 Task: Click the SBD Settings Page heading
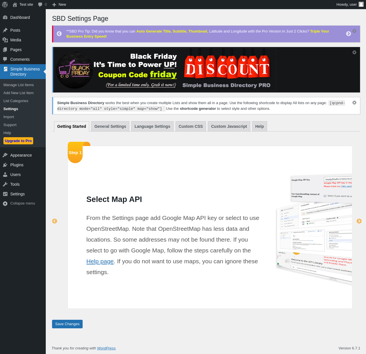(80, 19)
